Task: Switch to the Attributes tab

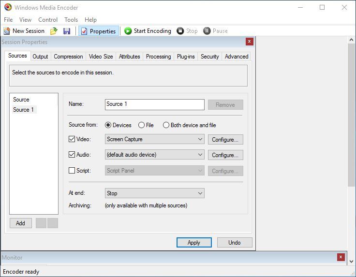Action: coord(130,57)
